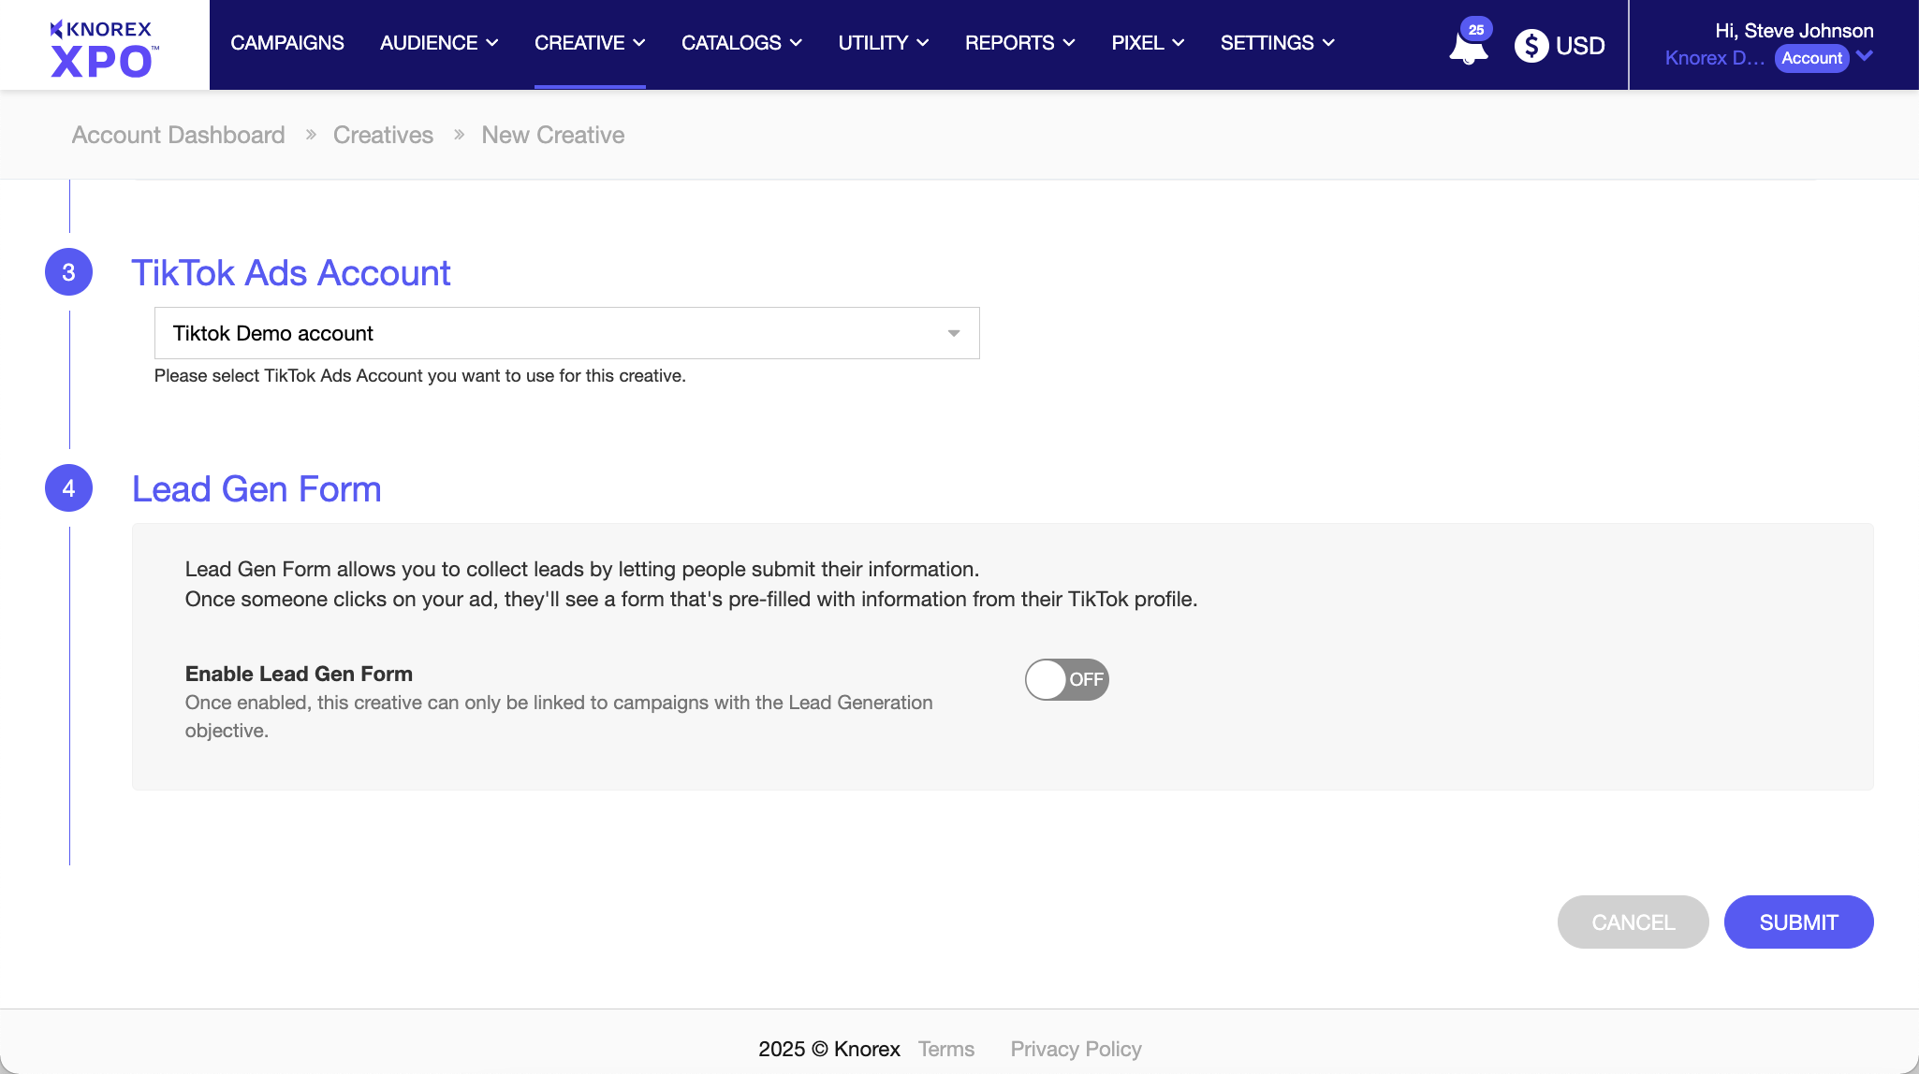Click Account Dashboard breadcrumb
This screenshot has height=1074, width=1919.
pos(178,135)
